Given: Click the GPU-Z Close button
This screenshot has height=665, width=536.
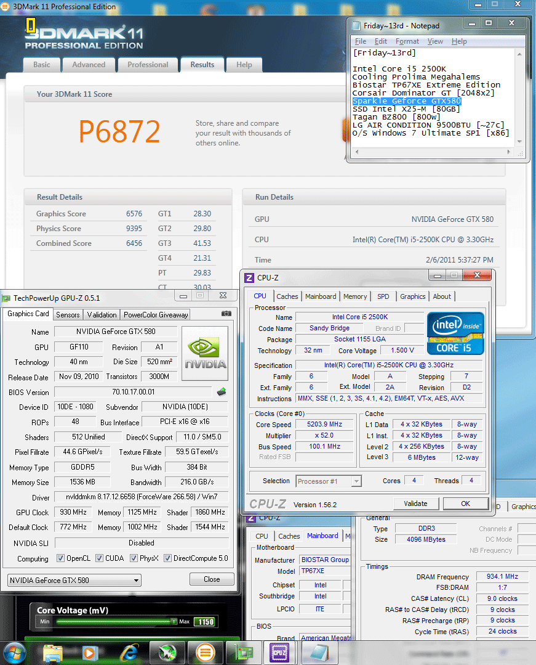Looking at the screenshot, I should click(x=212, y=579).
